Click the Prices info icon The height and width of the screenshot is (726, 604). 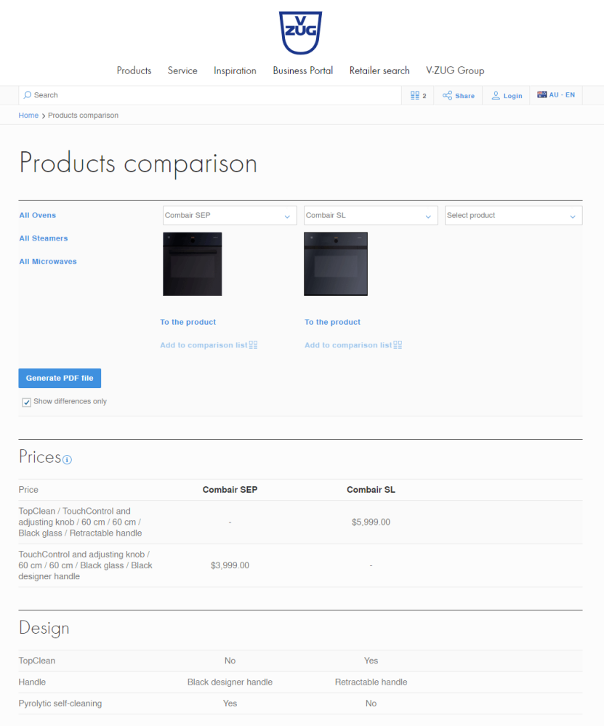click(67, 459)
